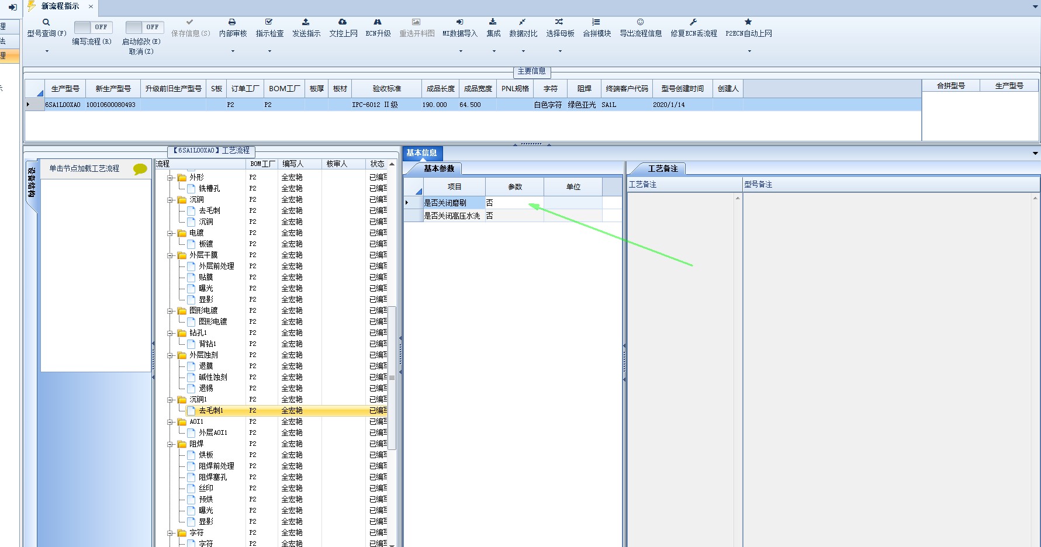Sort by 生产型号 column header

click(x=65, y=89)
